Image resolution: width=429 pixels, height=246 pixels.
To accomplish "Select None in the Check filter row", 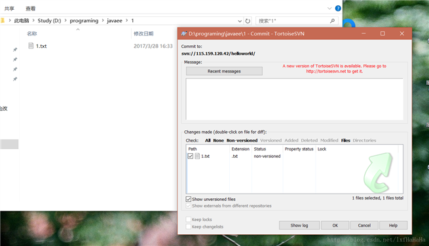I will (218, 140).
